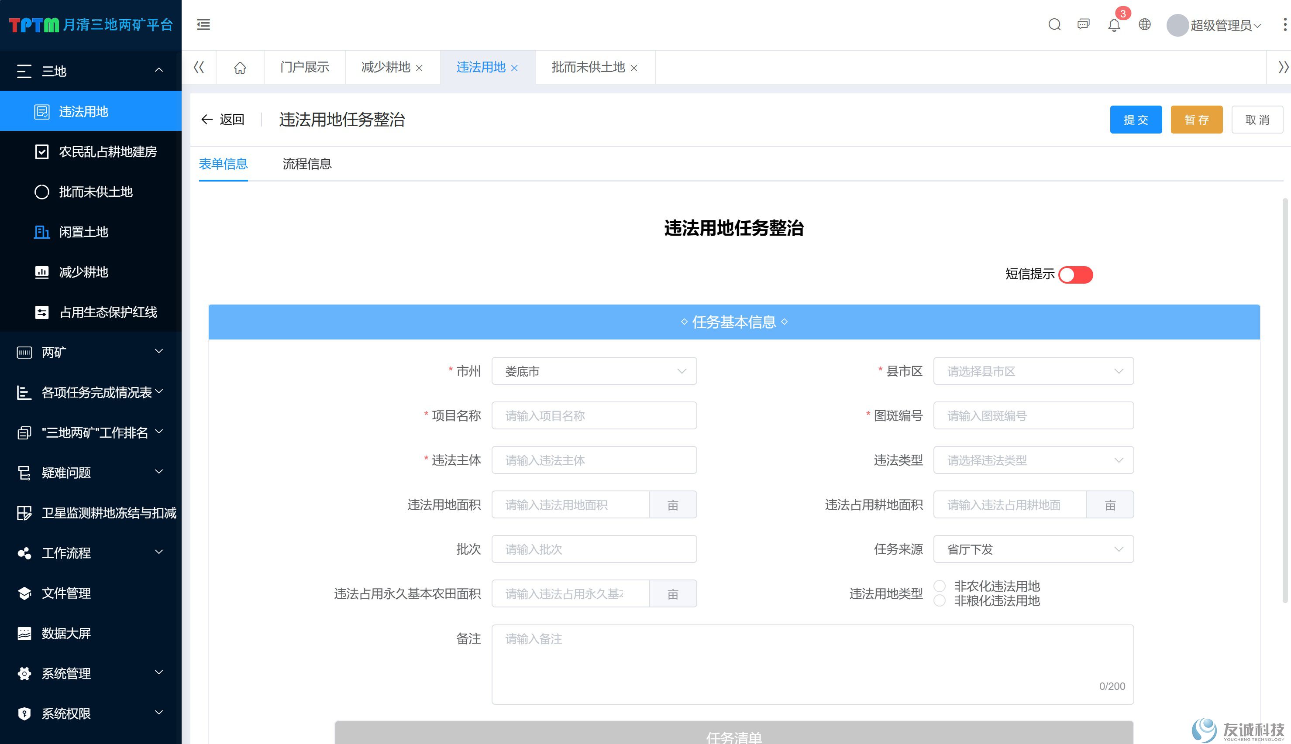The image size is (1291, 744).
Task: Close the 减少耕地 tab
Action: point(419,68)
